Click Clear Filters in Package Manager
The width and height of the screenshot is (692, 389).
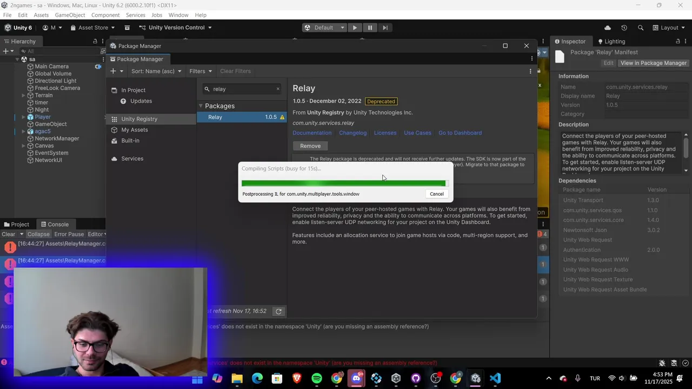[235, 71]
